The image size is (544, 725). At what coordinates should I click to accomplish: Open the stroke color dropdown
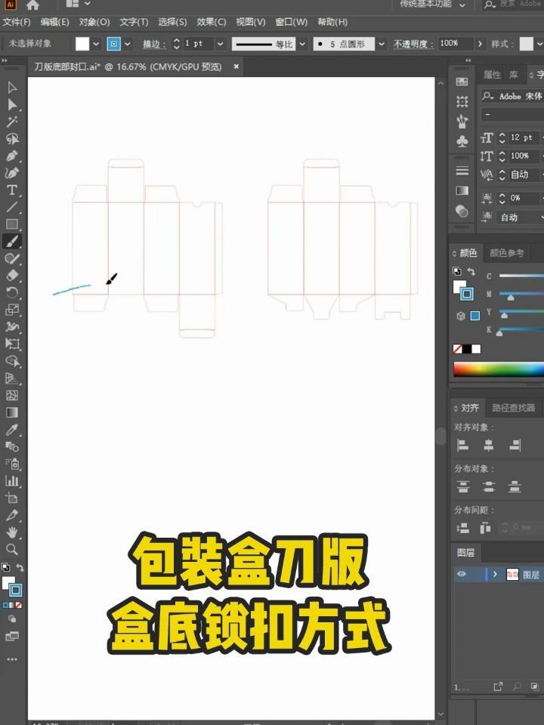point(127,44)
